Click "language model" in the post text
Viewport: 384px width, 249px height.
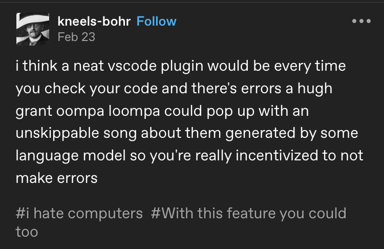[x=71, y=156]
